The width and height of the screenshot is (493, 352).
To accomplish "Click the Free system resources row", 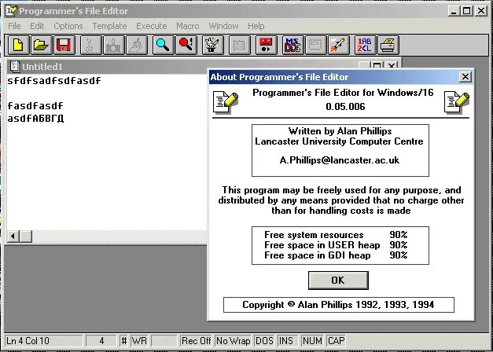I will coord(336,235).
